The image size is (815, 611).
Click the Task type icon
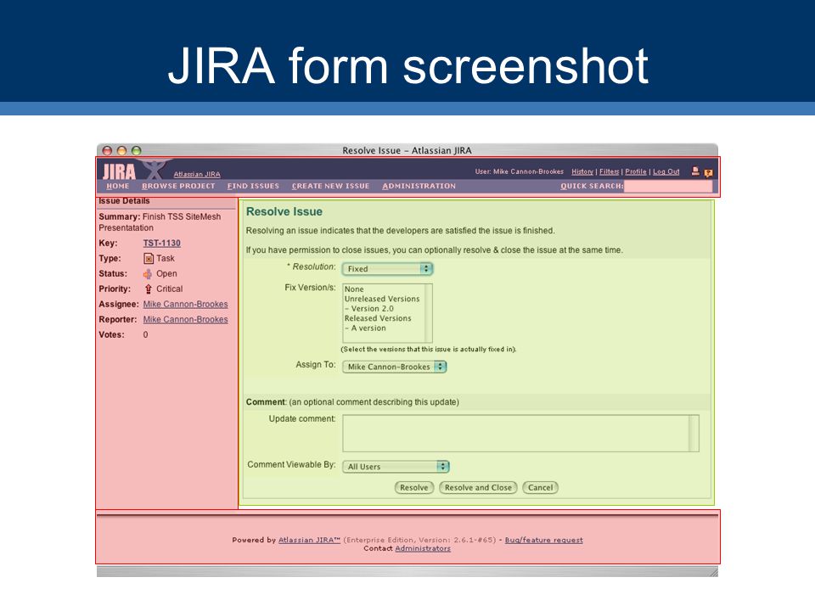(x=148, y=259)
